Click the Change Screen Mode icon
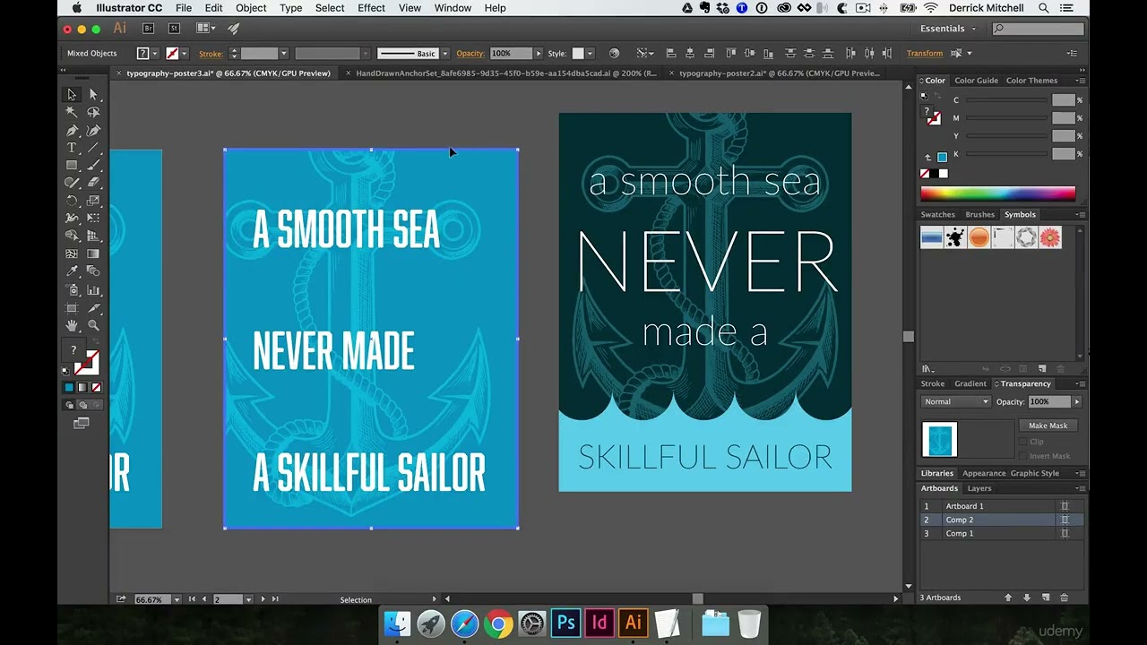1147x645 pixels. click(82, 423)
